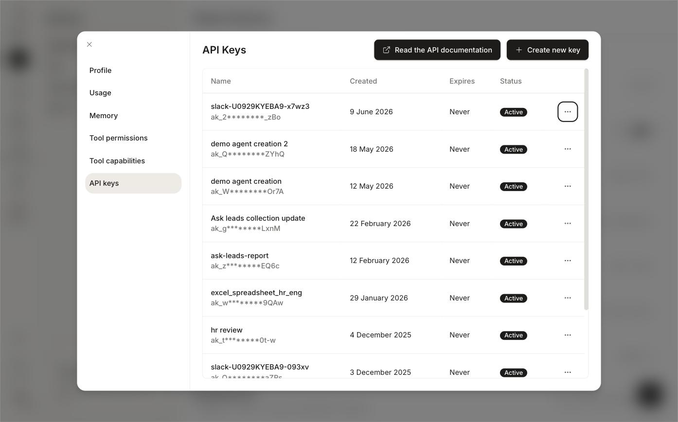The image size is (678, 422).
Task: Select key name demo agent creation 2
Action: [x=249, y=144]
